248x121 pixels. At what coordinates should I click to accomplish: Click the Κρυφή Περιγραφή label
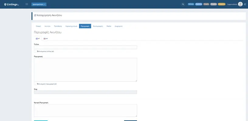tap(41, 103)
